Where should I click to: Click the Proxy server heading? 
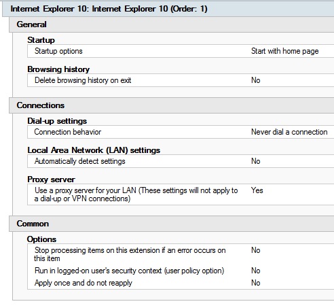point(51,179)
